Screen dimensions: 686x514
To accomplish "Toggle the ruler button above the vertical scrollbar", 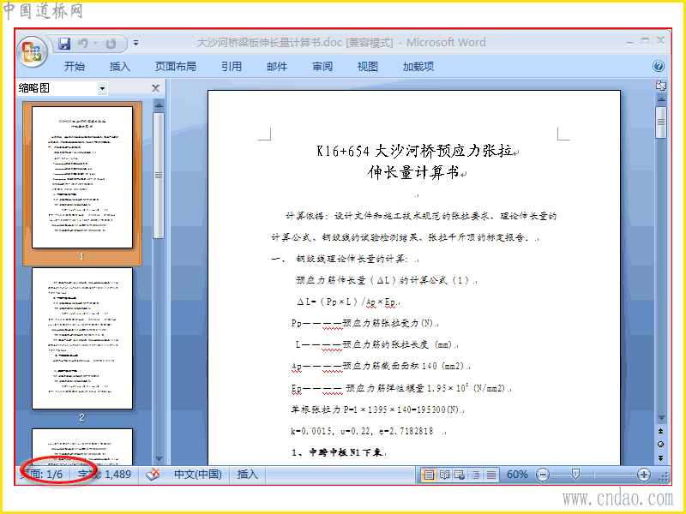I will (x=660, y=86).
